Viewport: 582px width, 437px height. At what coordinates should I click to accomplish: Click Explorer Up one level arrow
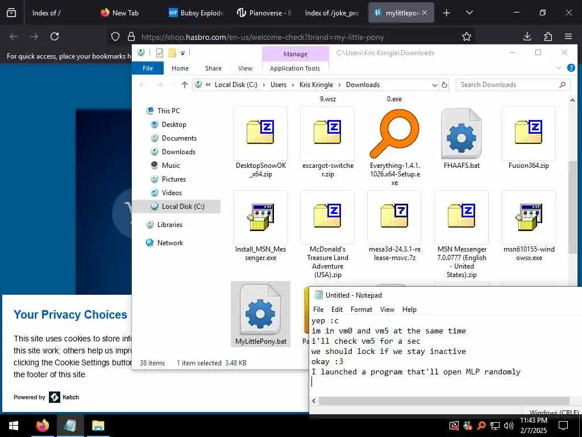tap(185, 85)
